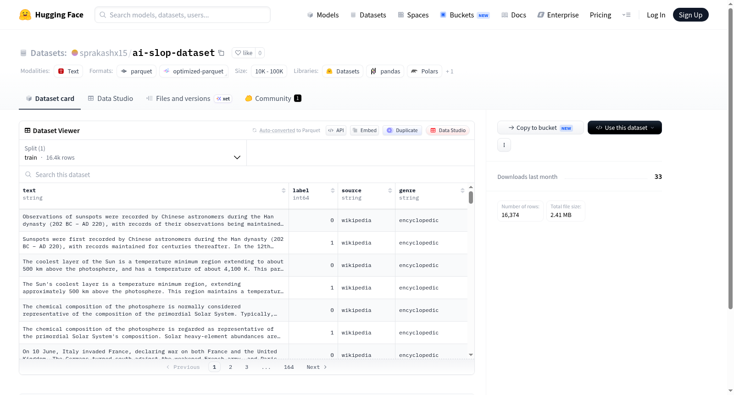
Task: Click the page scrollbar down arrow
Action: pos(730,391)
